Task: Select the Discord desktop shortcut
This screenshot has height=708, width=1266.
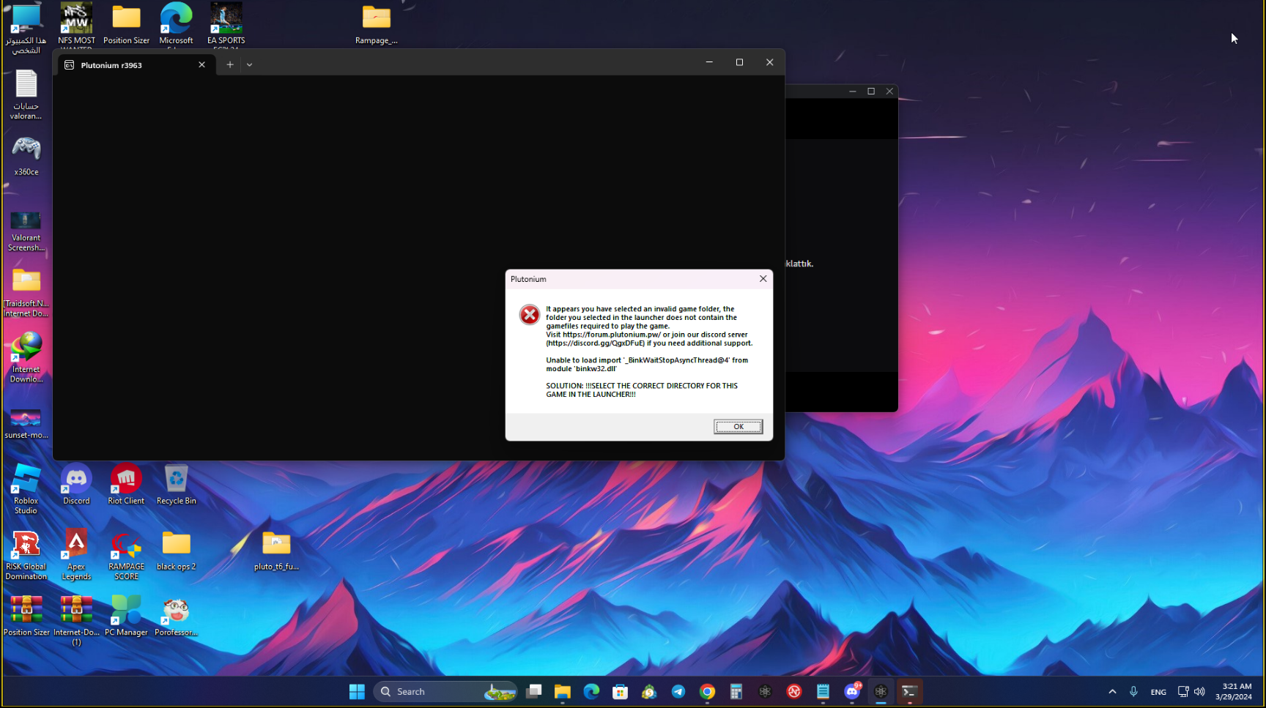Action: 76,485
